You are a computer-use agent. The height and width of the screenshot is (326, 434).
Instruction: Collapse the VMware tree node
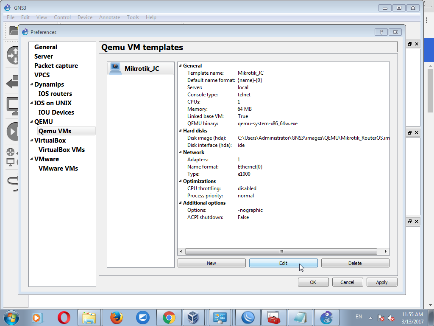31,159
